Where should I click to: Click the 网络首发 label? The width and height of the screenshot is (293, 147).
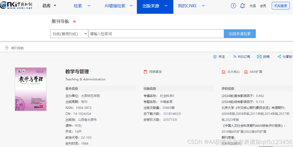(x=155, y=72)
